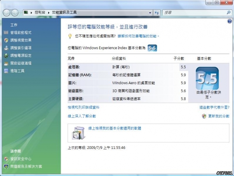Expand the arrow before 效能資訊及工具 breadcrumb
The height and width of the screenshot is (176, 234).
point(49,13)
